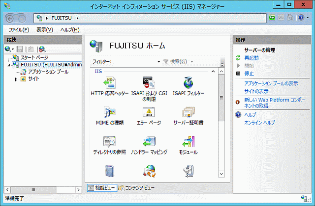315x206 pixels.
Task: Click the stop icon beside address bar
Action: click(281, 18)
